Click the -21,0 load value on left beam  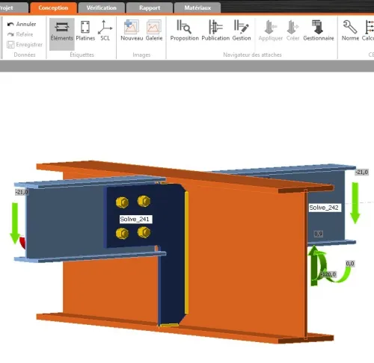pos(22,192)
